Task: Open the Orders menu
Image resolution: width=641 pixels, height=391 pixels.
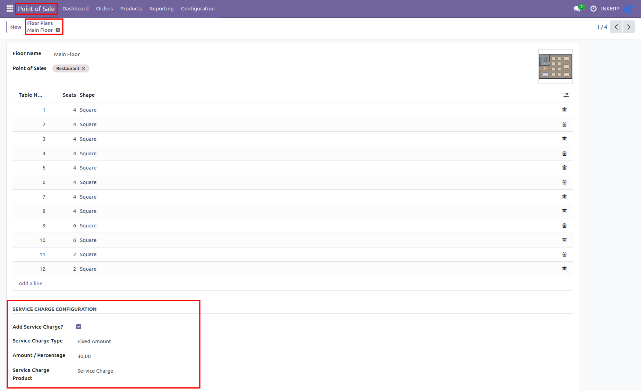Action: click(x=104, y=9)
